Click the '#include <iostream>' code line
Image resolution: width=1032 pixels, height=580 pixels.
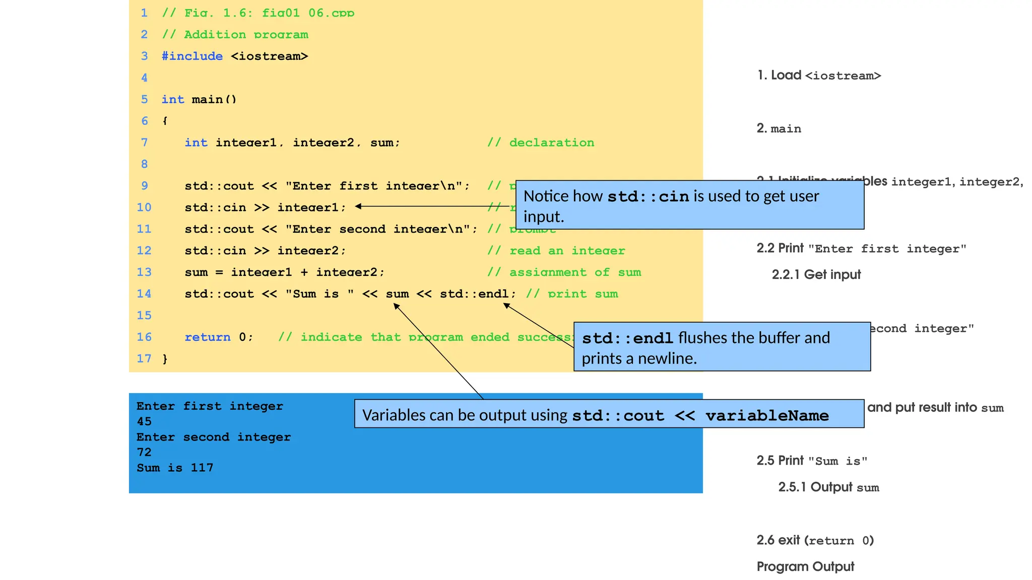pos(234,56)
